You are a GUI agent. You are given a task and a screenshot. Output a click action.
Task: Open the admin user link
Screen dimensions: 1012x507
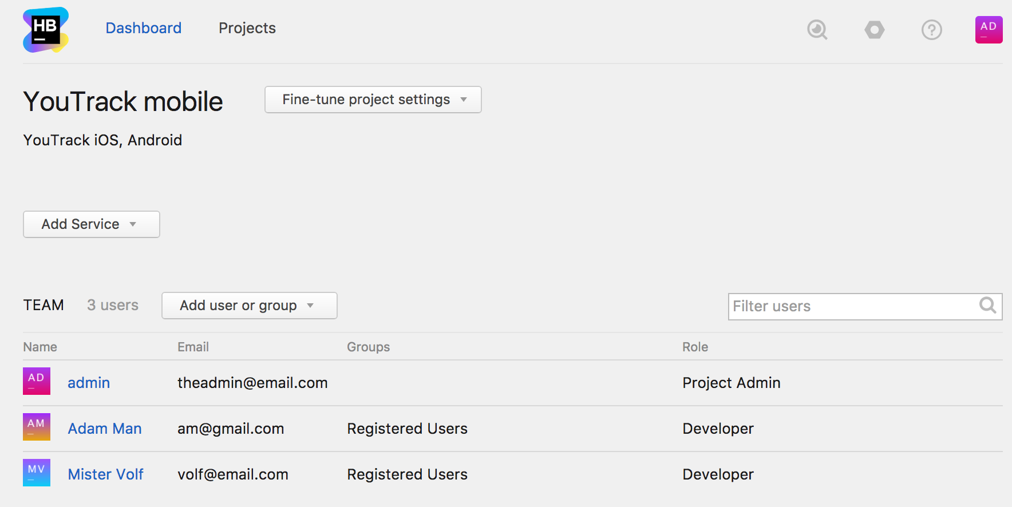(x=89, y=383)
